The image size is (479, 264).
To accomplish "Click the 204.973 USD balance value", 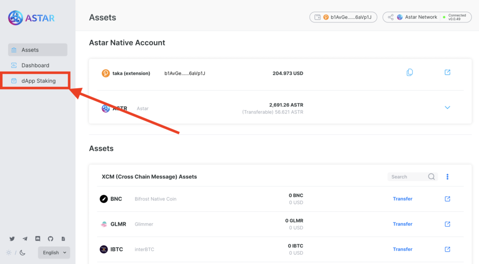I will (288, 73).
